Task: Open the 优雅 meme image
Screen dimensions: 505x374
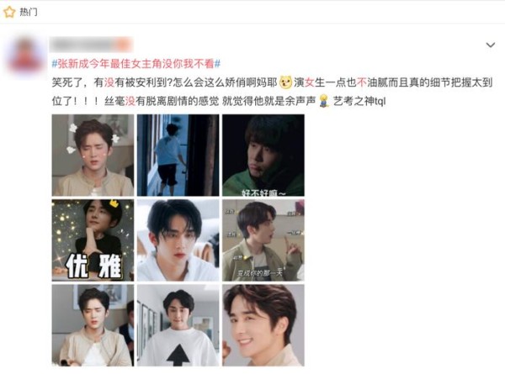Action: pyautogui.click(x=93, y=240)
